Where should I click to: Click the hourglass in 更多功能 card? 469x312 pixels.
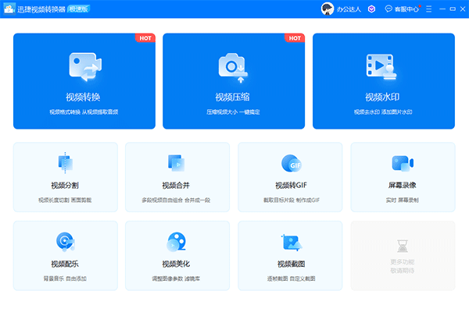[x=403, y=246]
